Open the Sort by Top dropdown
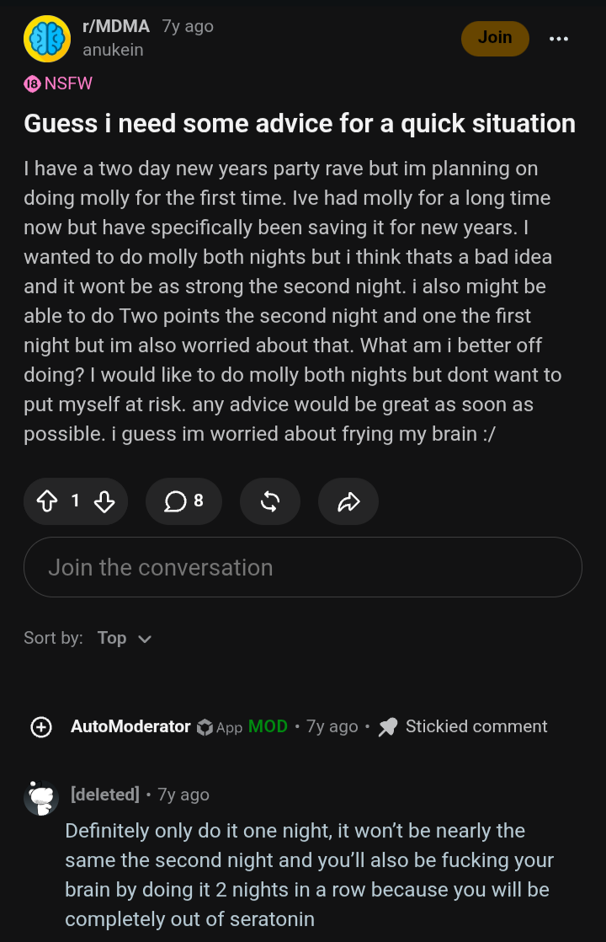 coord(125,638)
